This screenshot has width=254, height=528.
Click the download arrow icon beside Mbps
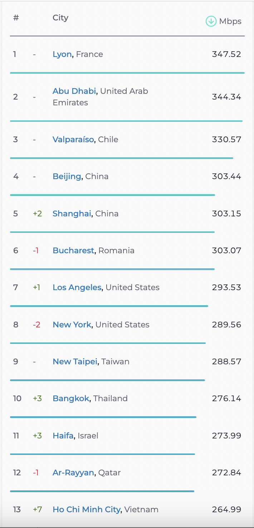[211, 21]
